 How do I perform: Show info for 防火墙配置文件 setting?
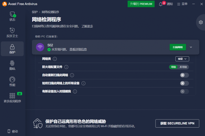pos(66,67)
